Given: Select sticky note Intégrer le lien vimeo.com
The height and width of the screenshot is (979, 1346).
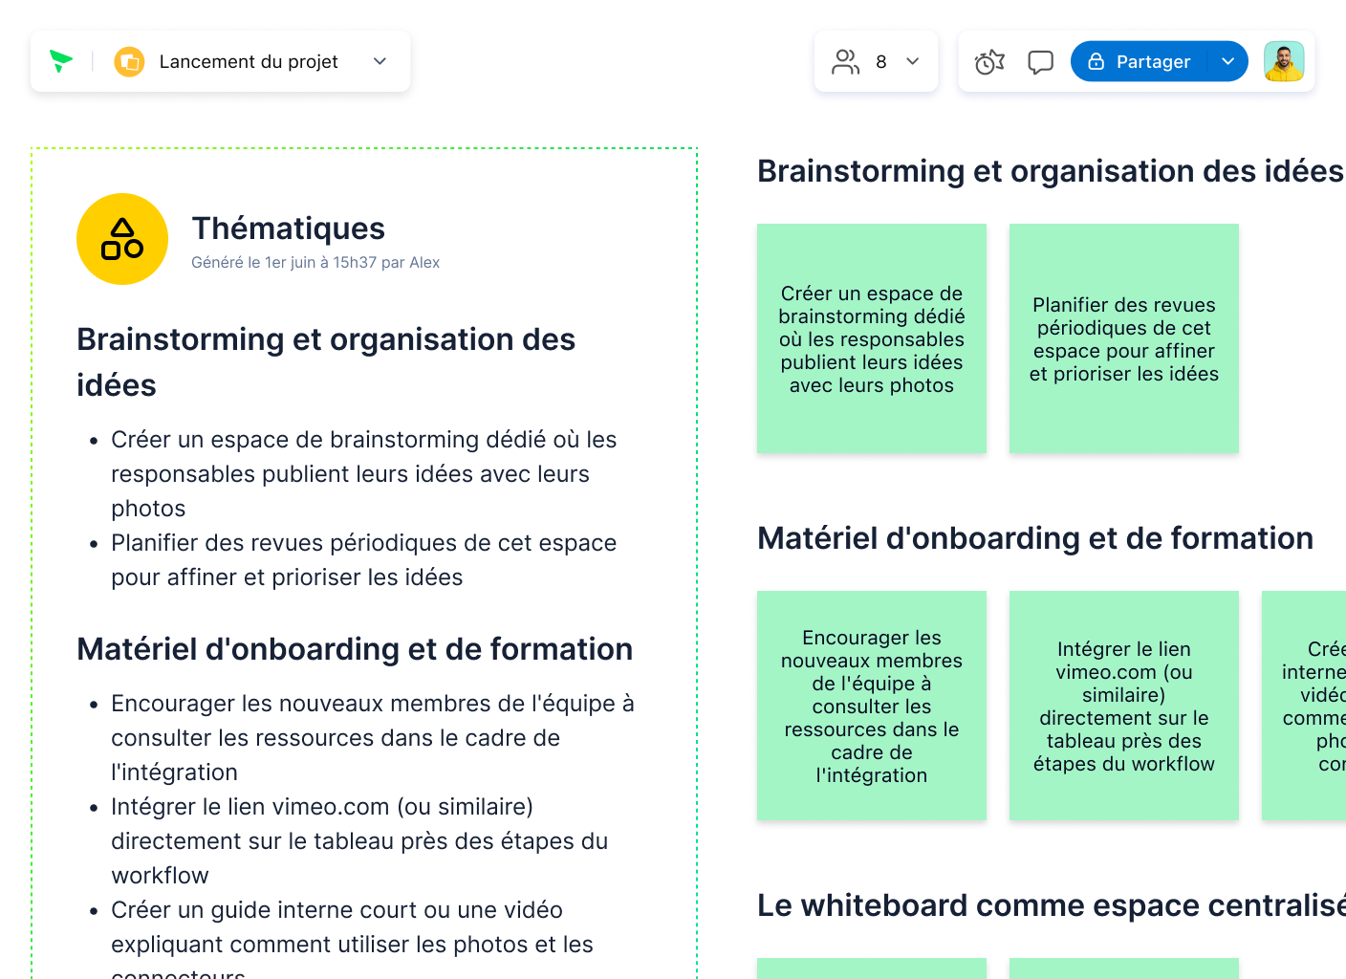Looking at the screenshot, I should click(x=1124, y=706).
